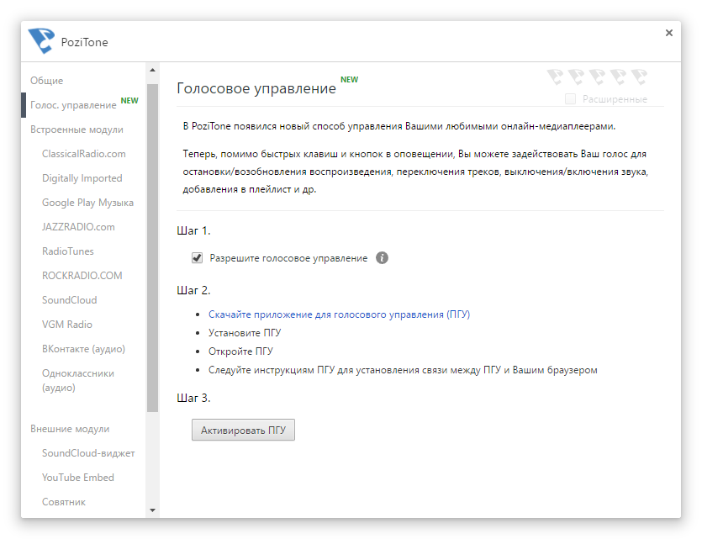This screenshot has height=539, width=702.
Task: Open 'Внешние модули' section
Action: pos(70,429)
